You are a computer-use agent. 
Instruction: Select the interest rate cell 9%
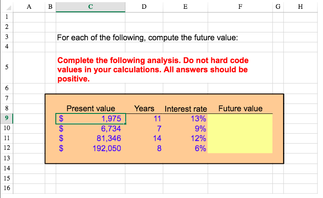tap(185, 129)
